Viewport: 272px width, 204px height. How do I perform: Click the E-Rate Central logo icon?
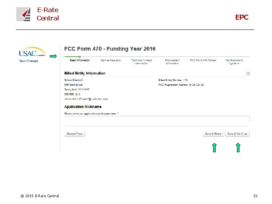(x=23, y=14)
